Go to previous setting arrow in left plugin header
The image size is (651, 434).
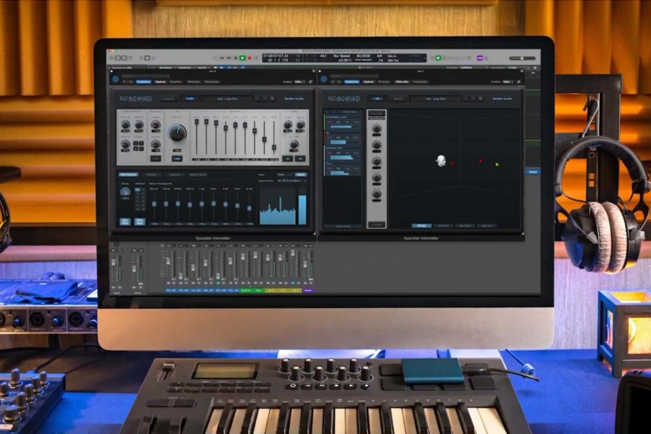tap(124, 82)
